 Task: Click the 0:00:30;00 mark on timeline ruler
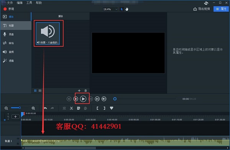coord(90,120)
